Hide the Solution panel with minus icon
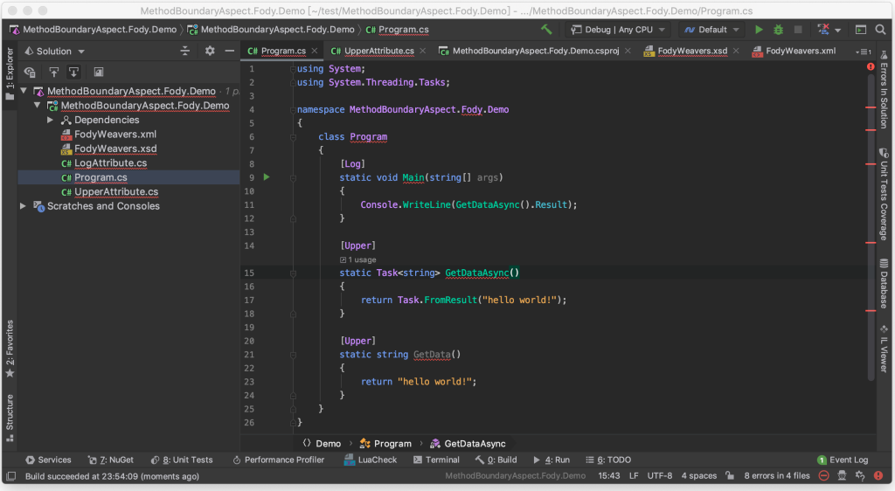 230,51
